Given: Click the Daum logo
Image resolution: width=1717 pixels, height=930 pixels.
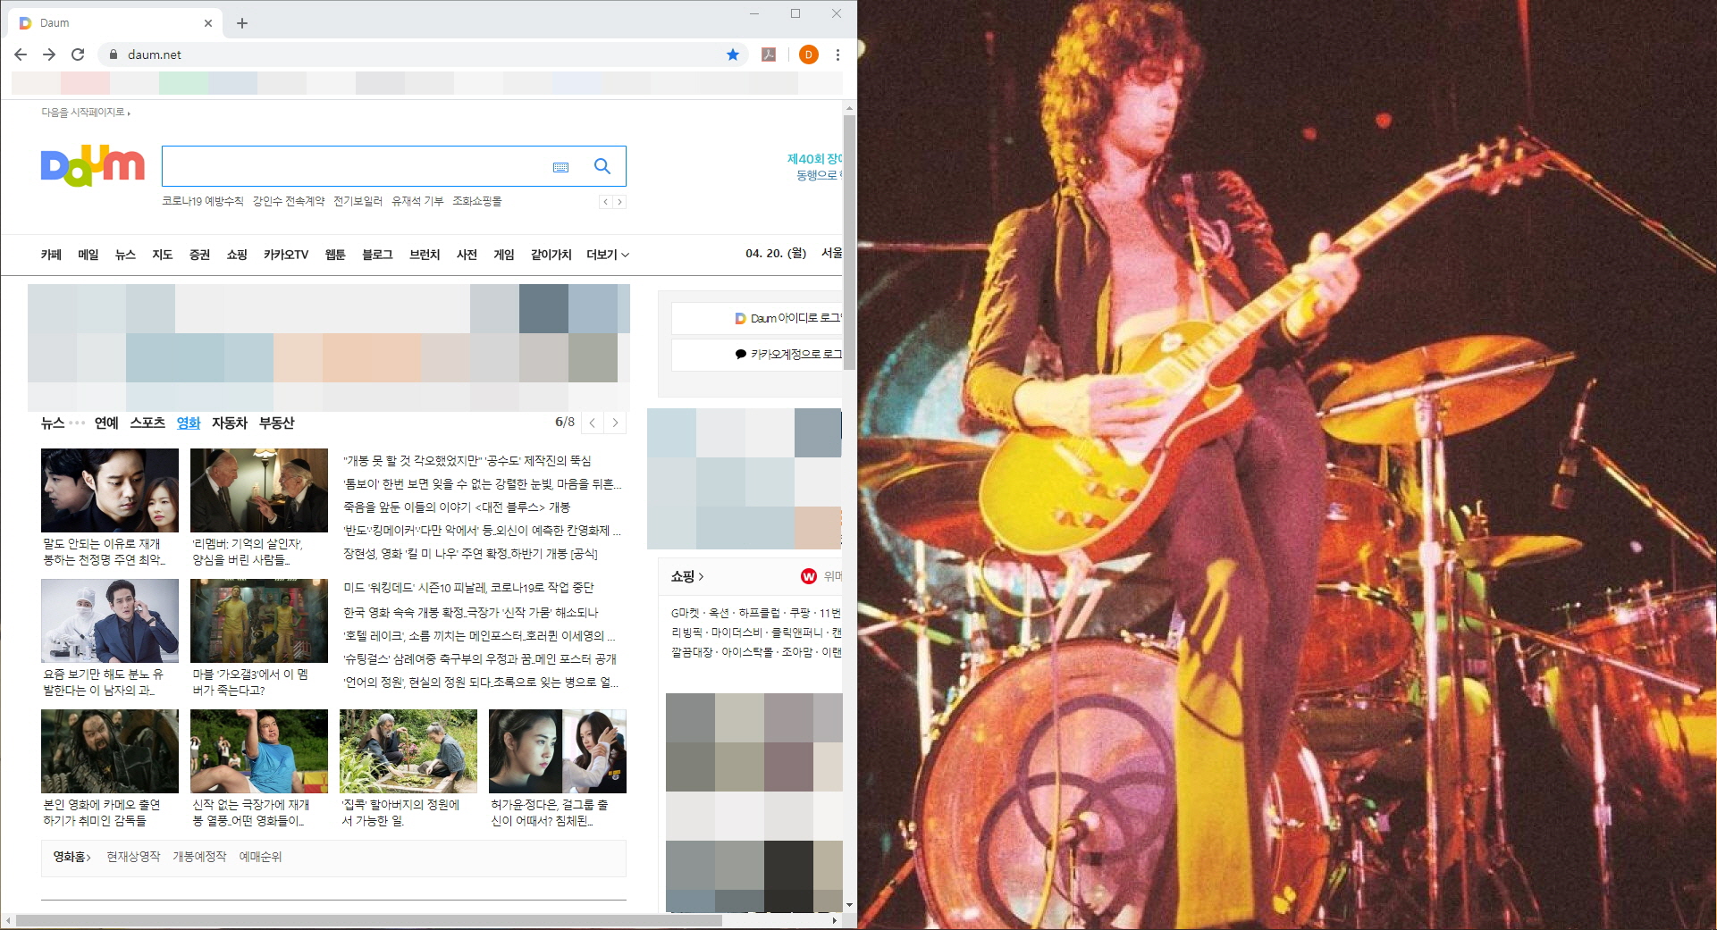Looking at the screenshot, I should pyautogui.click(x=93, y=165).
